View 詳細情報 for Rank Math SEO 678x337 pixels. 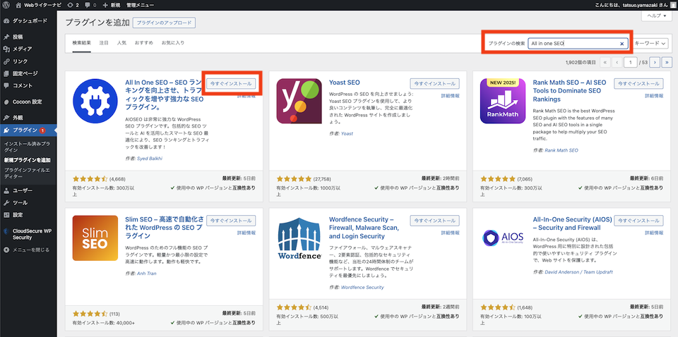[654, 96]
